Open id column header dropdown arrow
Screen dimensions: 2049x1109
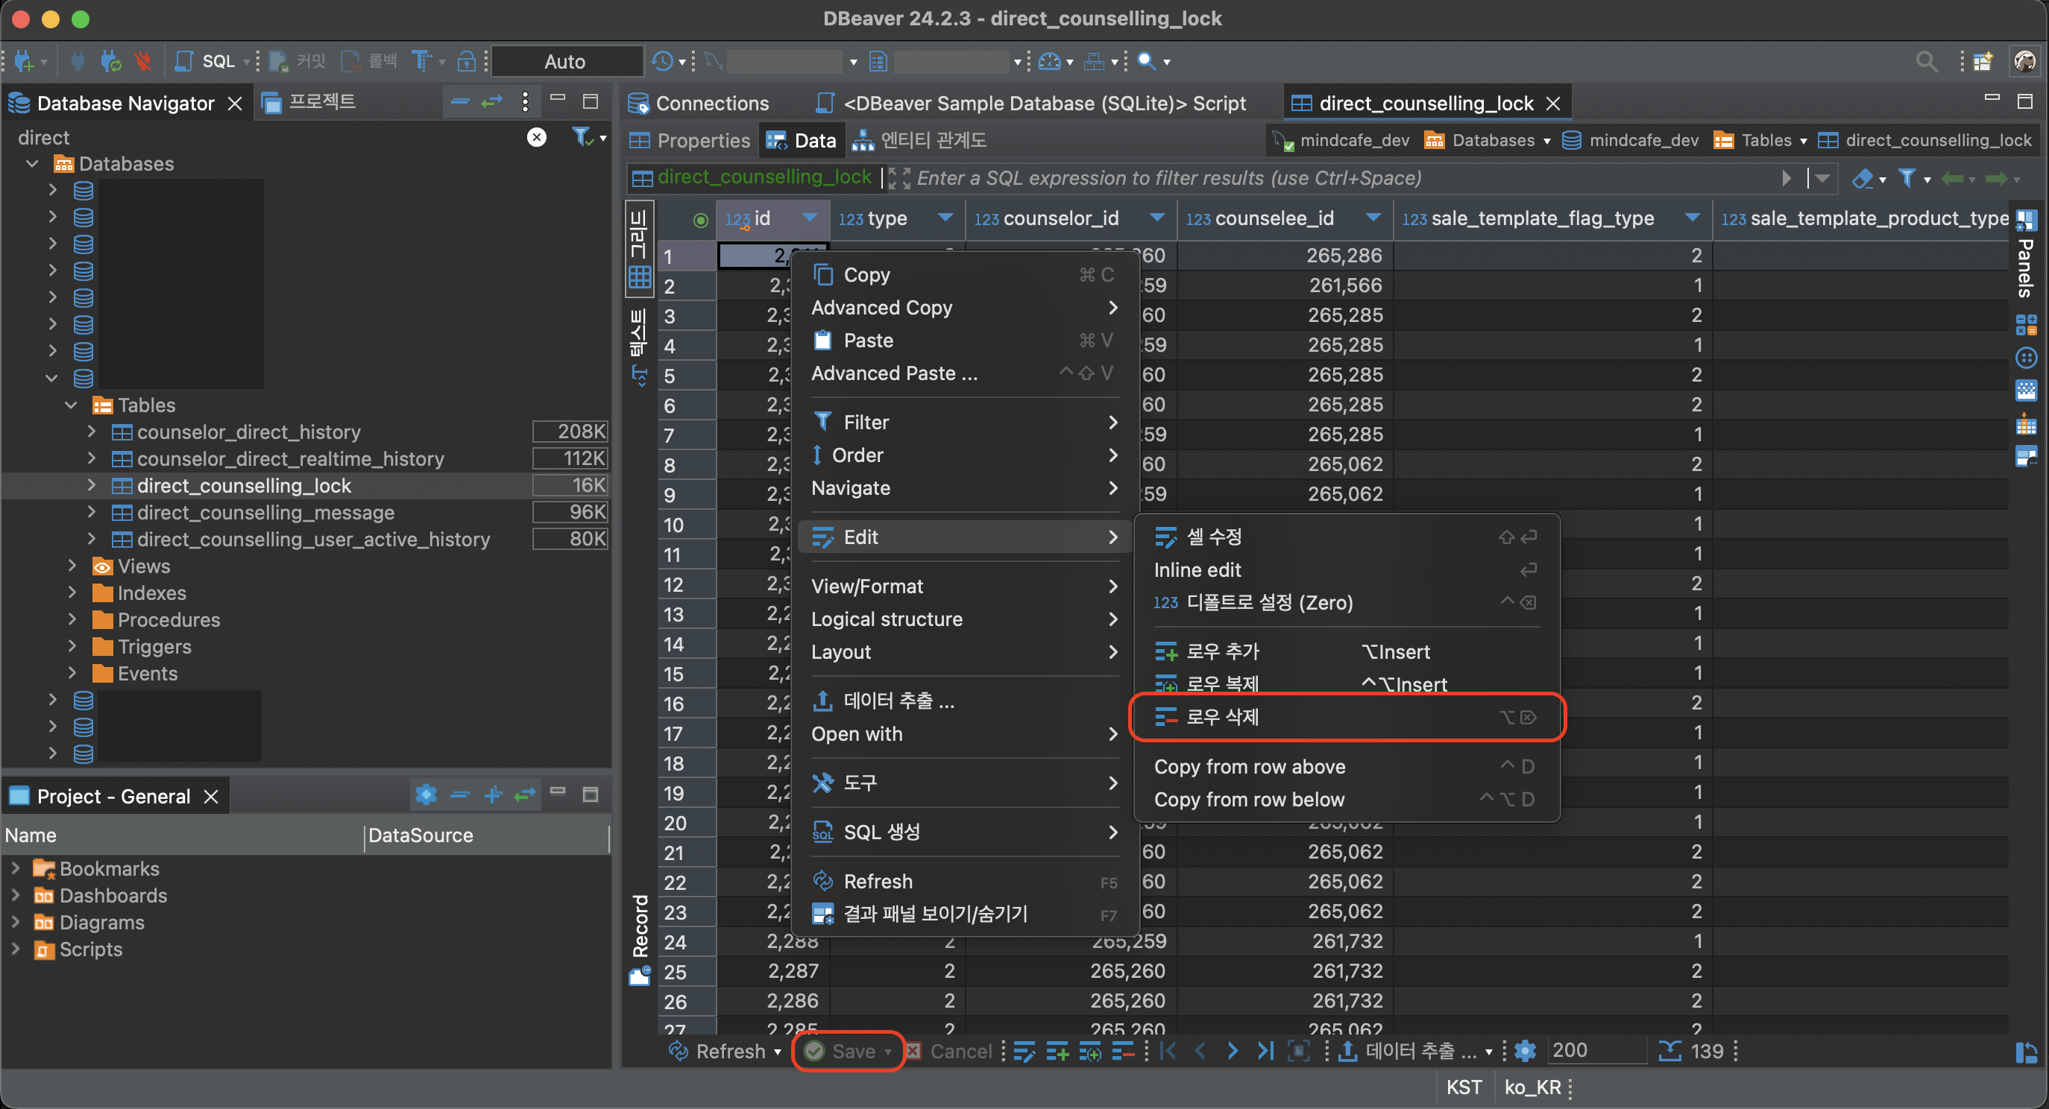click(810, 218)
